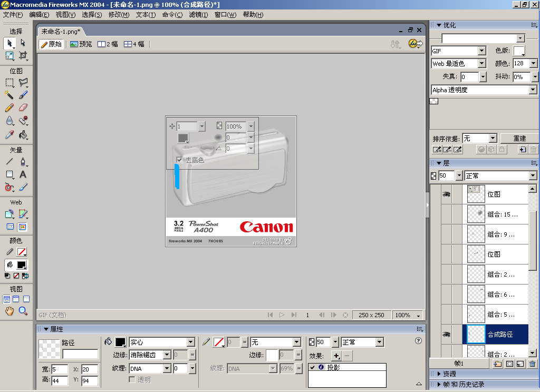Show the 组合: 15 layer visibility box
This screenshot has width=540, height=392.
[446, 214]
